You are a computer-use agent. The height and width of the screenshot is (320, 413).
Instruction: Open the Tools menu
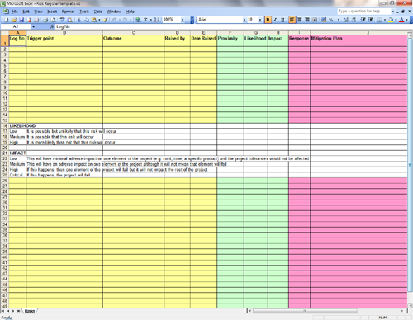click(84, 12)
